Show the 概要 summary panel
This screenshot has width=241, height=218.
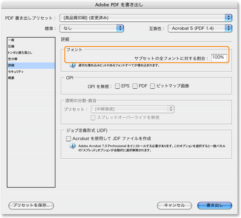tap(11, 78)
